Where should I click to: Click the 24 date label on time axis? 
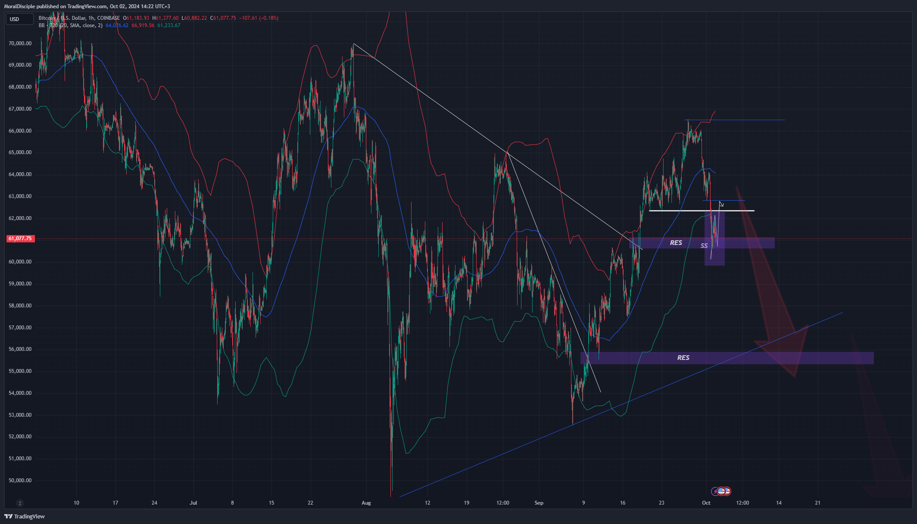[154, 503]
